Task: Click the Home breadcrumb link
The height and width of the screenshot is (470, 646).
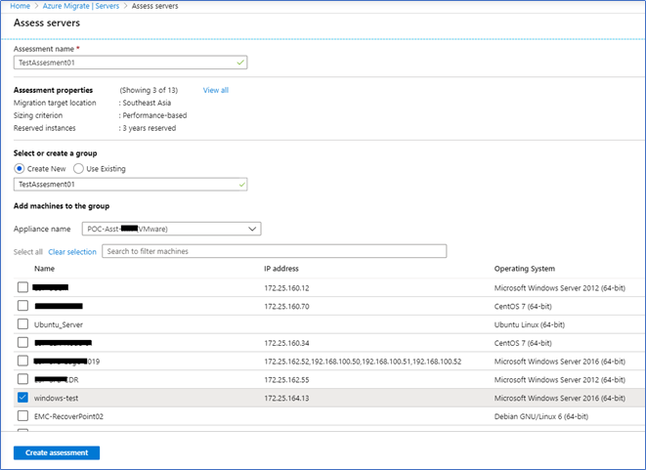Action: coord(17,5)
